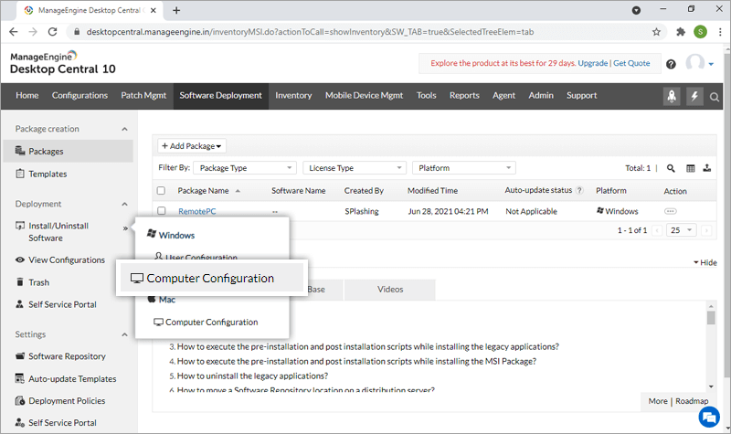The width and height of the screenshot is (731, 434).
Task: Click the rocket Quick Launch icon
Action: (x=672, y=96)
